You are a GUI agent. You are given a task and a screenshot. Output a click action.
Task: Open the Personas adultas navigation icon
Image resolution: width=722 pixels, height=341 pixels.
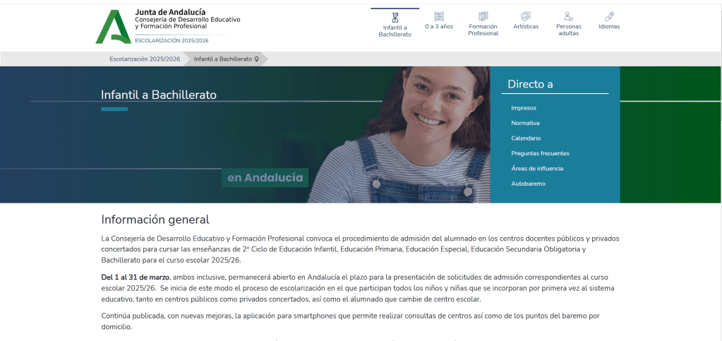568,16
